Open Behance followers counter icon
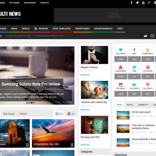The height and width of the screenshot is (156, 156). pos(134,85)
